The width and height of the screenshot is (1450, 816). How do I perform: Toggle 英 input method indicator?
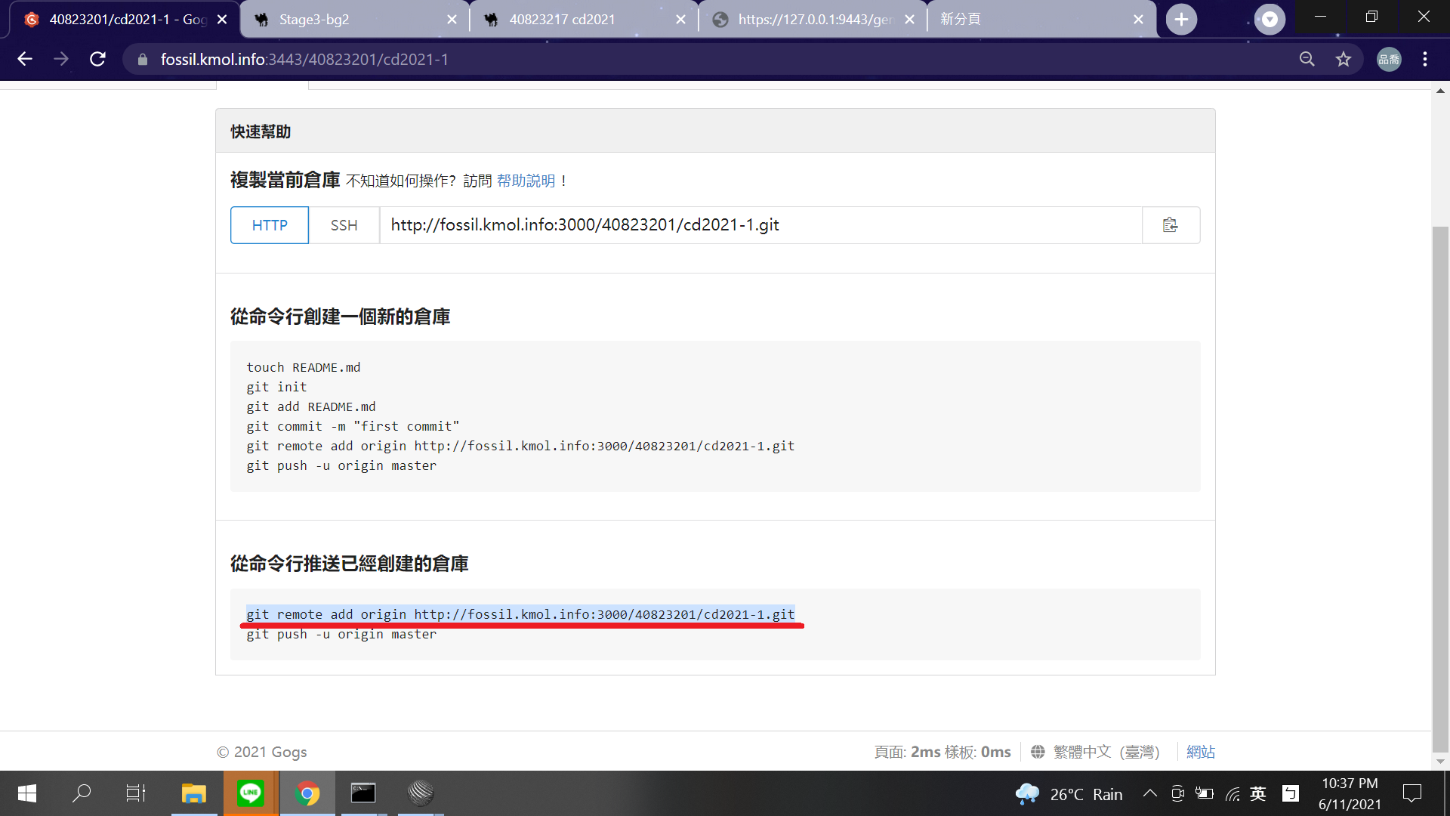(1258, 793)
